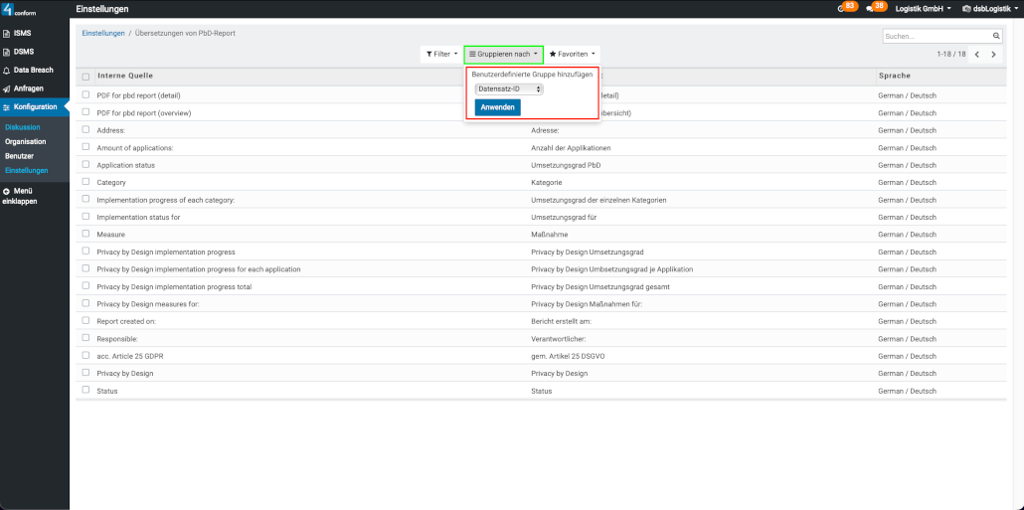Check the 'Application status' row checkbox
Image resolution: width=1024 pixels, height=510 pixels.
coord(86,165)
